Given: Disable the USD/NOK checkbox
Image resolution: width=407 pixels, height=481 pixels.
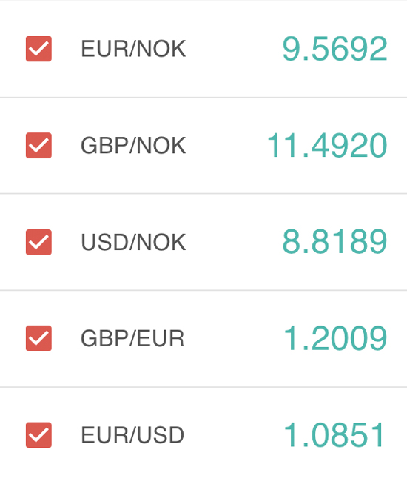Looking at the screenshot, I should pos(38,242).
